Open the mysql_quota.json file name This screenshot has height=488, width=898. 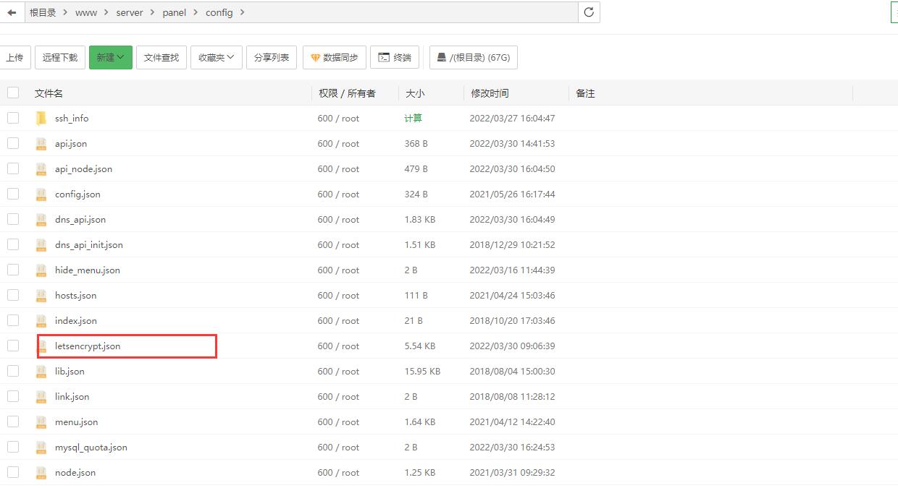pos(91,448)
